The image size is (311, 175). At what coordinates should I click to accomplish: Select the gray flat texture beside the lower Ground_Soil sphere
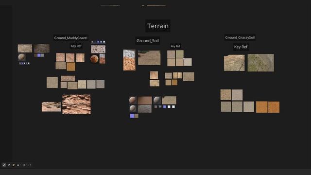pyautogui.click(x=145, y=109)
